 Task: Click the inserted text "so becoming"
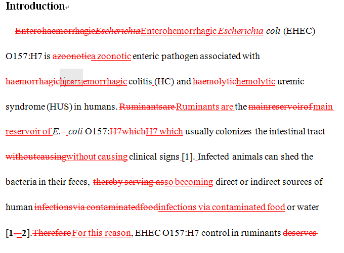(189, 182)
